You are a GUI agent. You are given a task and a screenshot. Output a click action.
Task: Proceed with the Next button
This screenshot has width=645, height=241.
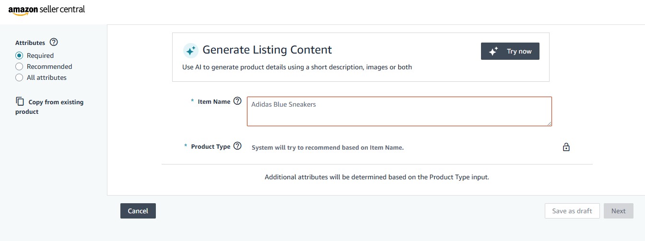click(618, 211)
